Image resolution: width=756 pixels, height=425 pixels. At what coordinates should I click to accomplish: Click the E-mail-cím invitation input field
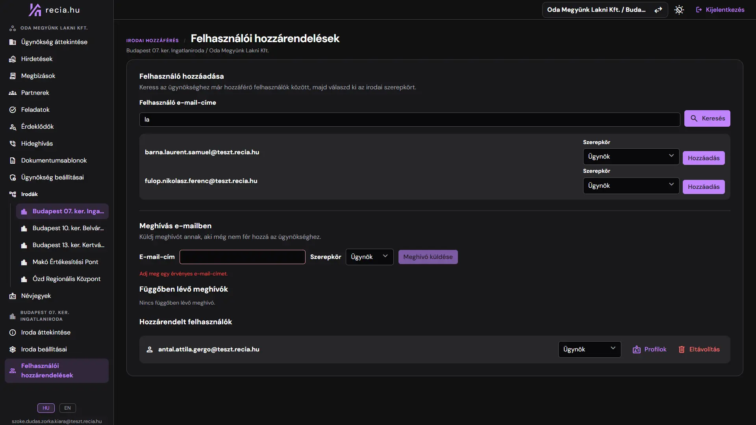(242, 257)
